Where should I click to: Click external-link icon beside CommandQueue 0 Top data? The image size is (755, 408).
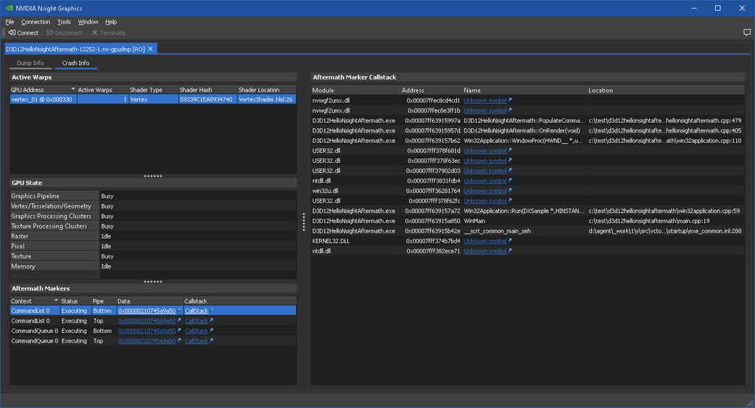[179, 340]
